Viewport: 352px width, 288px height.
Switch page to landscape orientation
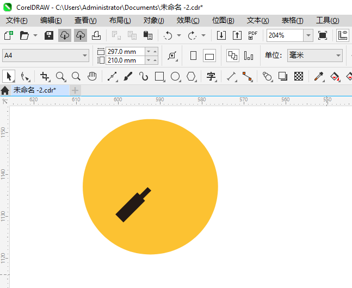(209, 56)
